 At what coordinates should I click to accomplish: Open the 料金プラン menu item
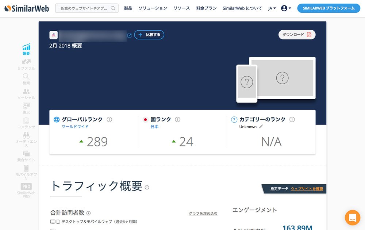pos(206,8)
